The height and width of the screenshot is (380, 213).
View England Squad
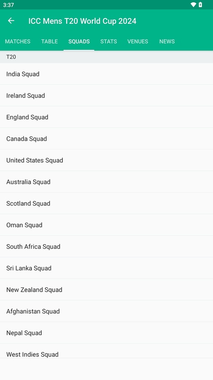coord(106,117)
